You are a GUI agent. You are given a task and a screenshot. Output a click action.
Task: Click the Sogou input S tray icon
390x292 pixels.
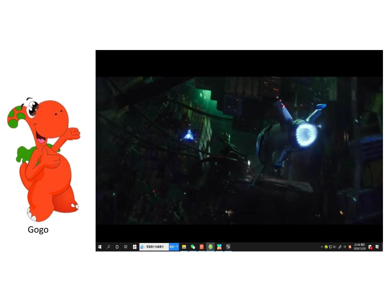point(350,247)
